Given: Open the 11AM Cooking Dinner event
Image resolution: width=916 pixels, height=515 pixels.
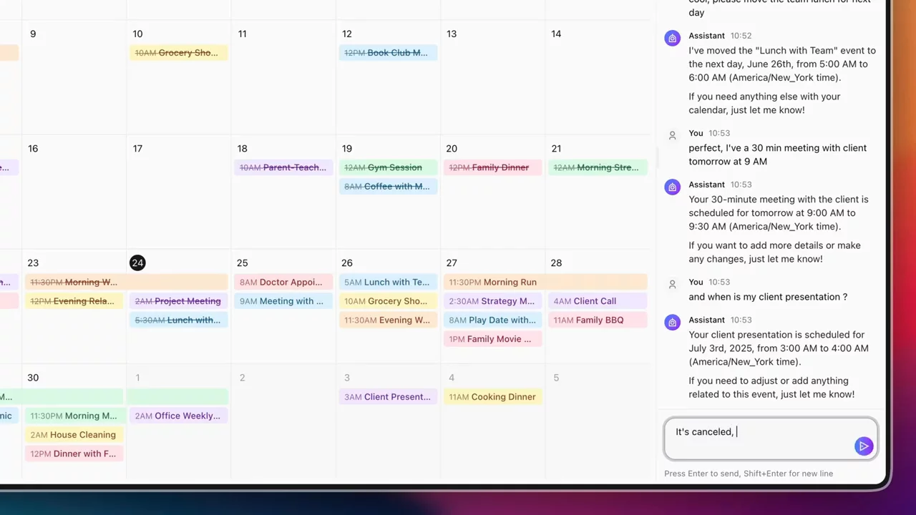Looking at the screenshot, I should pyautogui.click(x=493, y=397).
